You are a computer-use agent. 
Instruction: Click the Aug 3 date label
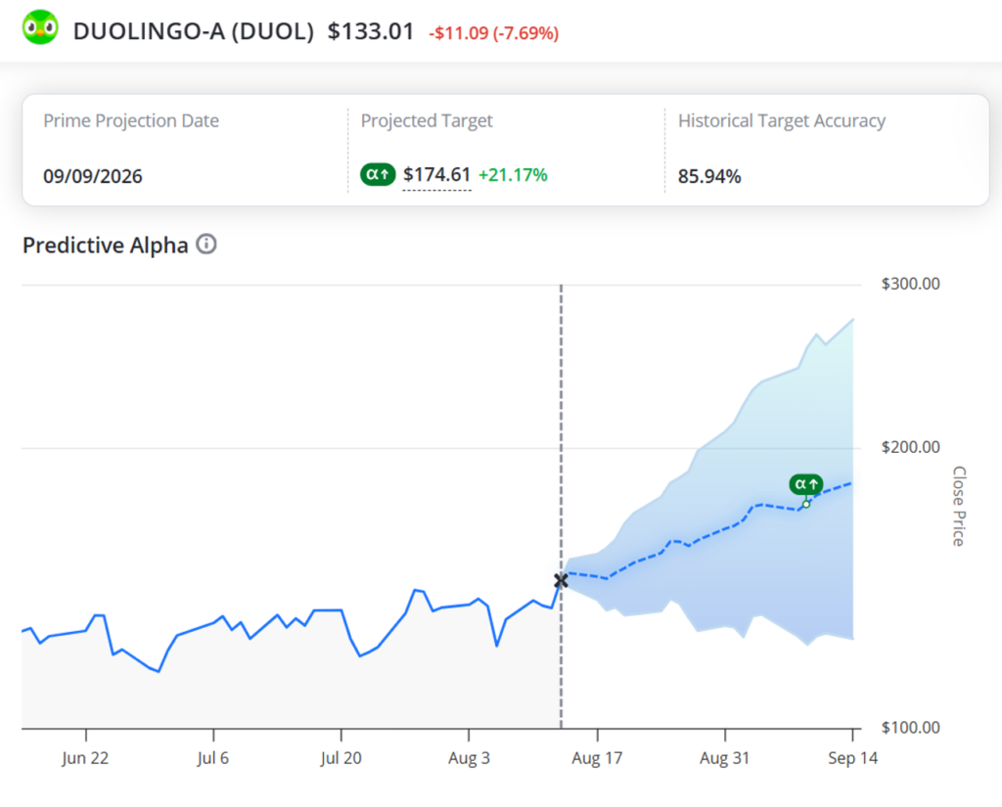pyautogui.click(x=469, y=758)
